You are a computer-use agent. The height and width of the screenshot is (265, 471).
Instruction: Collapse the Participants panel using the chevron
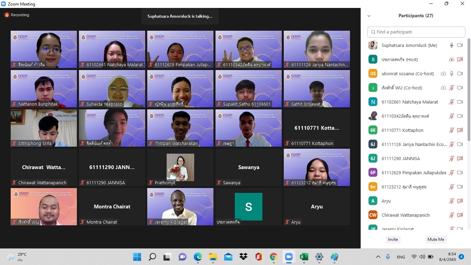[x=369, y=16]
